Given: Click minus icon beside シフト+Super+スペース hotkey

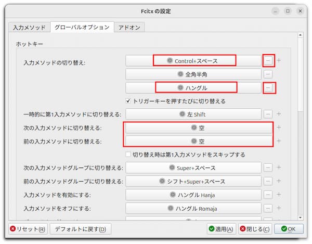Looking at the screenshot, I should [268, 181].
